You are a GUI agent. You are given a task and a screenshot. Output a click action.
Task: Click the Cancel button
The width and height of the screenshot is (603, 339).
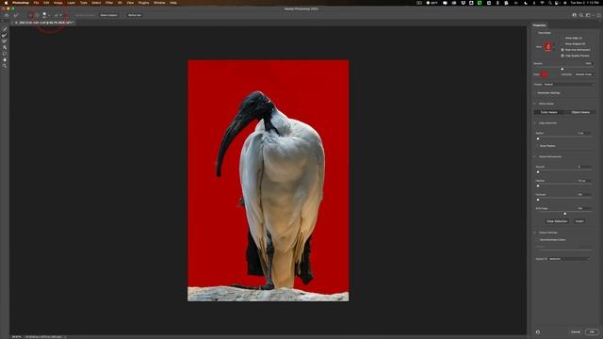coord(576,332)
